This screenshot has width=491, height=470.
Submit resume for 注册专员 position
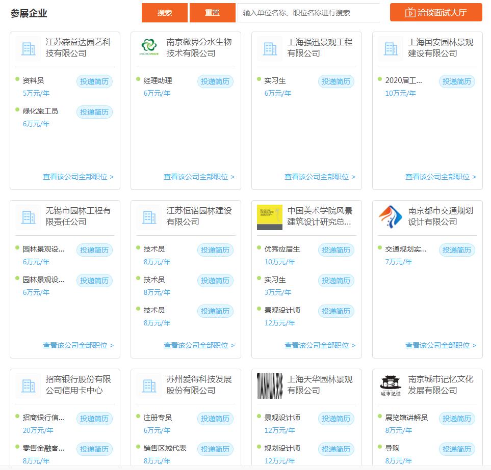coord(215,419)
